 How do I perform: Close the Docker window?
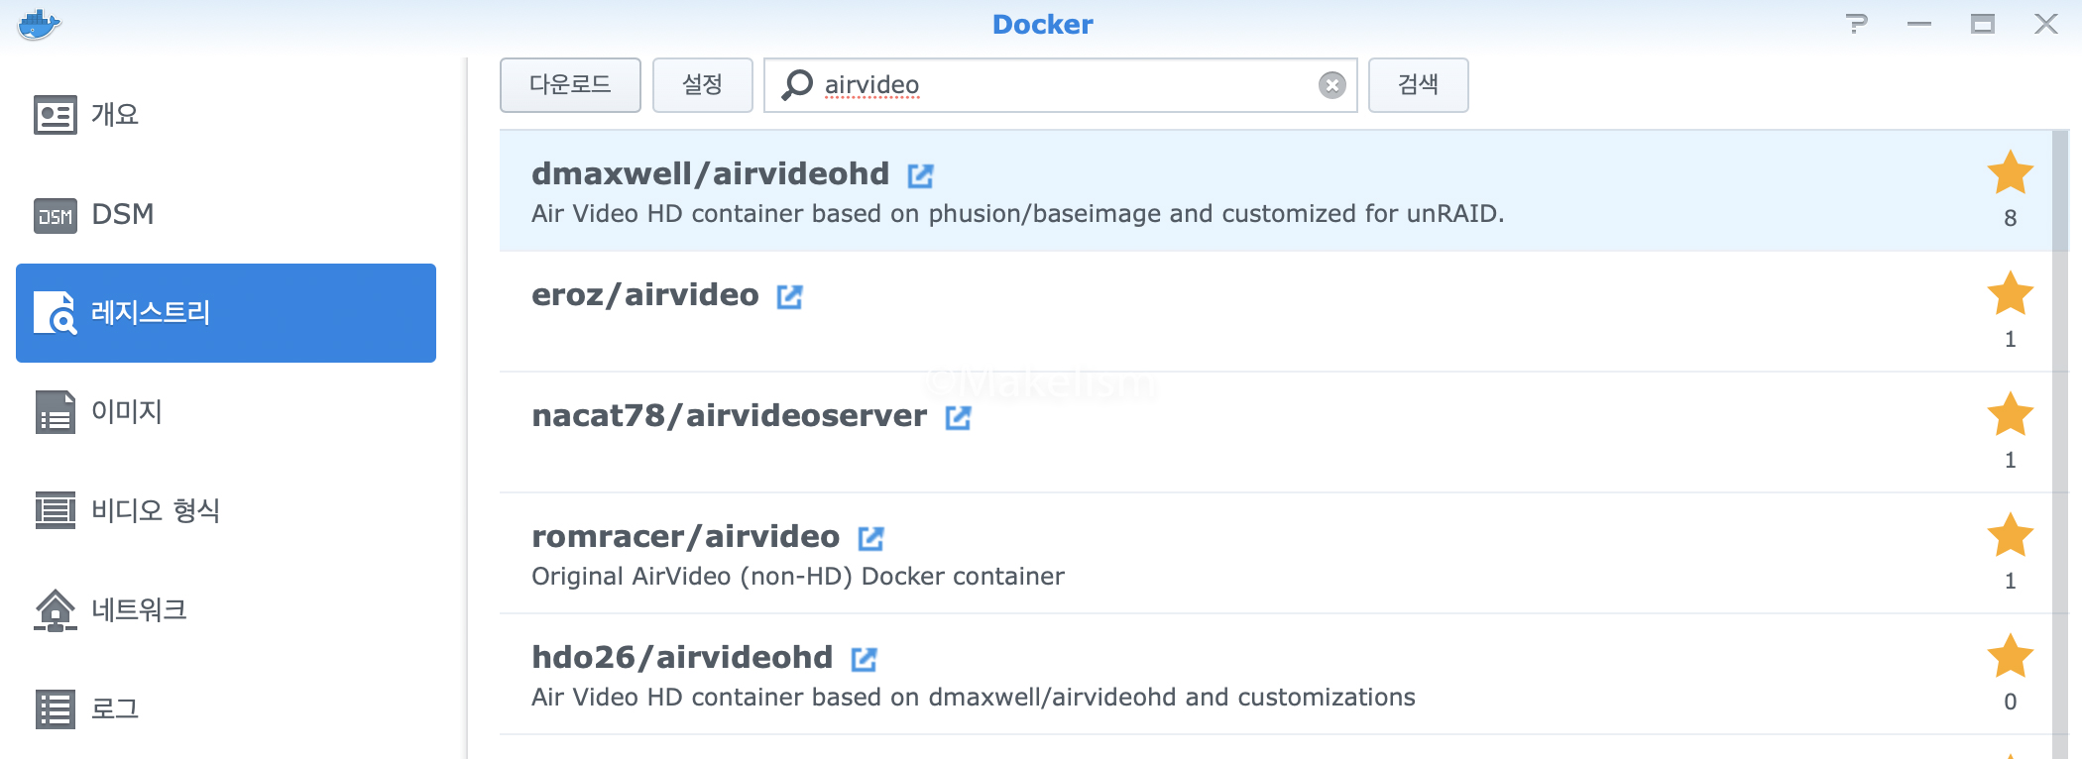point(2046,24)
